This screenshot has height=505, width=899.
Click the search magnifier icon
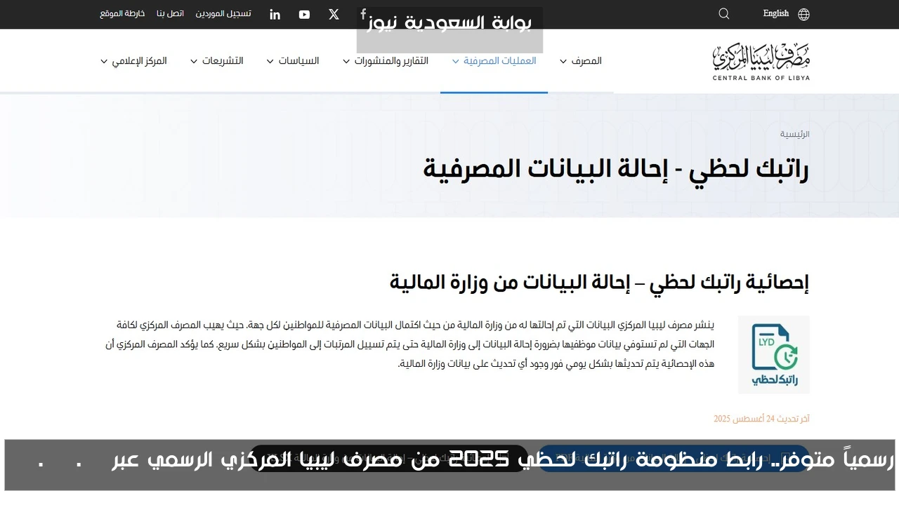tap(724, 14)
